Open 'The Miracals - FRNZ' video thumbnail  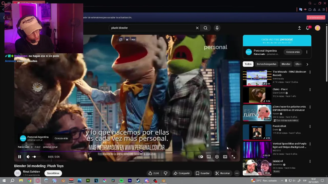pyautogui.click(x=257, y=78)
